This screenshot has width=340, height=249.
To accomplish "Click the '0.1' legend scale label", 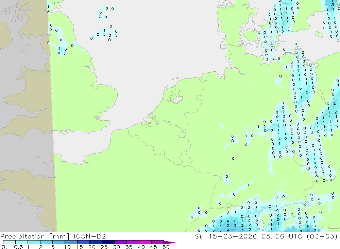I will coord(6,247).
